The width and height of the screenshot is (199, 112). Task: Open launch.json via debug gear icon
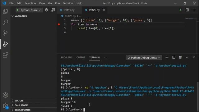[x=46, y=10]
